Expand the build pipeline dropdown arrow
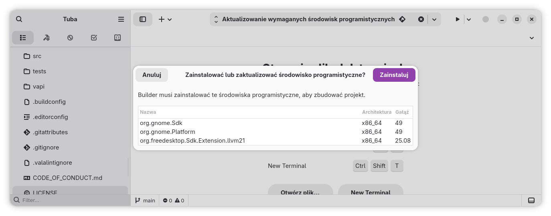 [434, 19]
